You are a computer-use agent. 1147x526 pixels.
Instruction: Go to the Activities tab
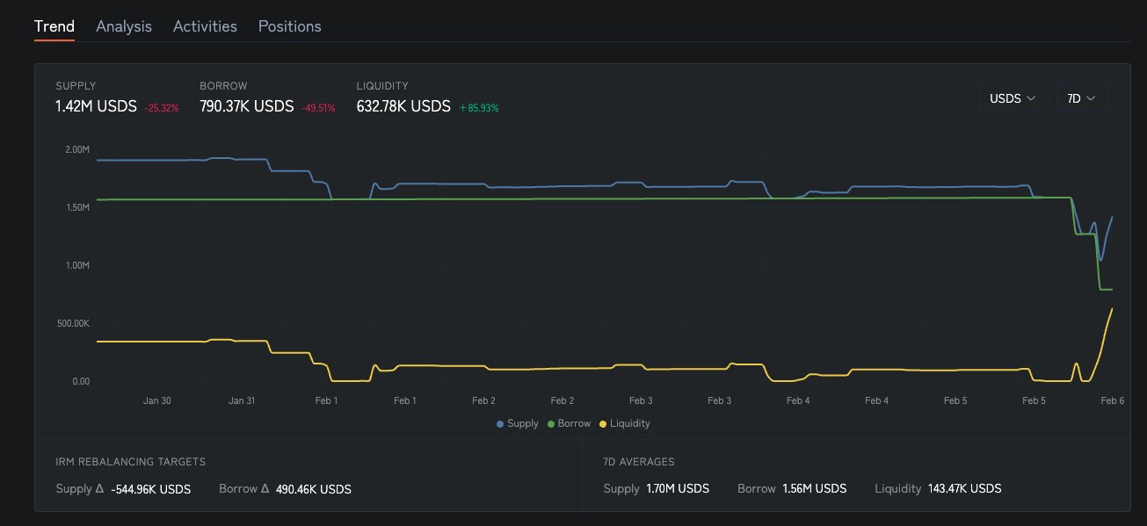[x=205, y=26]
